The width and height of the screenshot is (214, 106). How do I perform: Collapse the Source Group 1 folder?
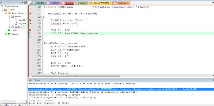tap(6, 13)
